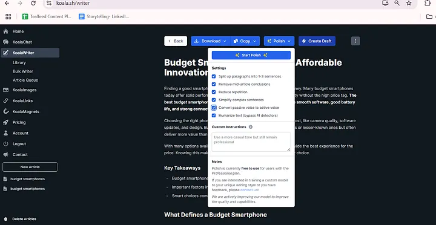The height and width of the screenshot is (225, 436).
Task: Open Library in the sidebar
Action: tap(19, 62)
